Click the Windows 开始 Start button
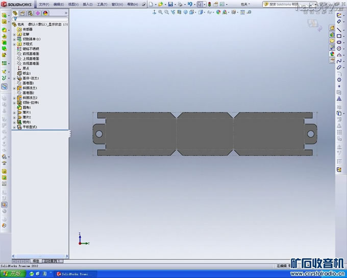 point(12,274)
